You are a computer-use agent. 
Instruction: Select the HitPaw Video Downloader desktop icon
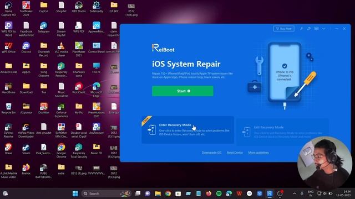coord(26,130)
